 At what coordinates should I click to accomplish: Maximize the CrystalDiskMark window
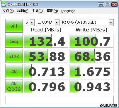pos(108,4)
